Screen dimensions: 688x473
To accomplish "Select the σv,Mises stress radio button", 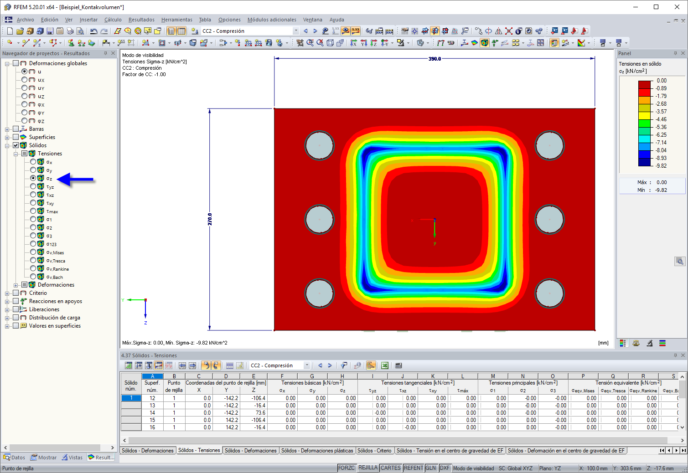I will pos(33,252).
